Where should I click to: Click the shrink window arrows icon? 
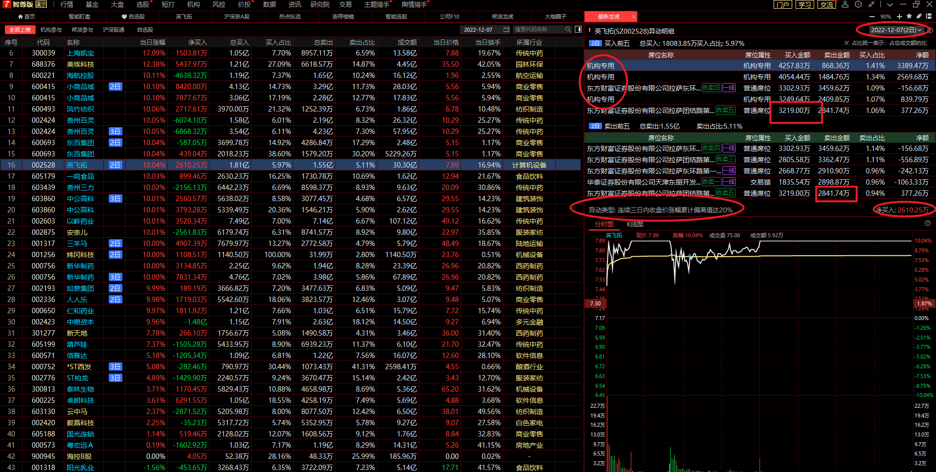(871, 4)
